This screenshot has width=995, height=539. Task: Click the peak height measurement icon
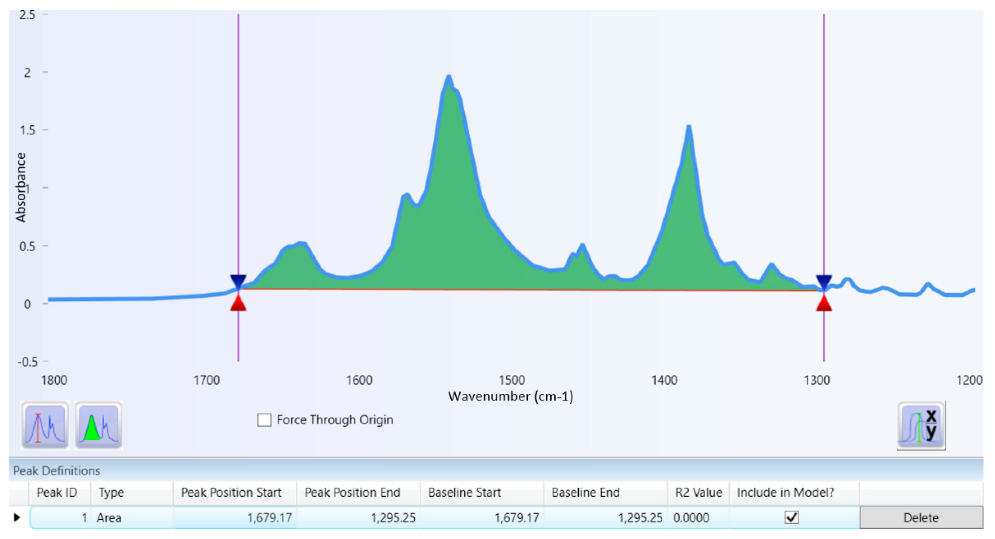coord(45,425)
